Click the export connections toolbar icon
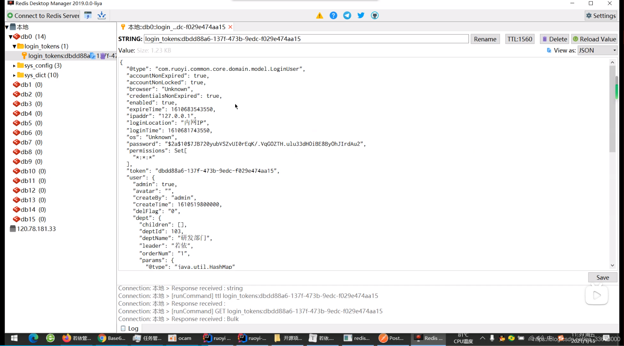Screen dimensions: 624x346 coord(102,15)
